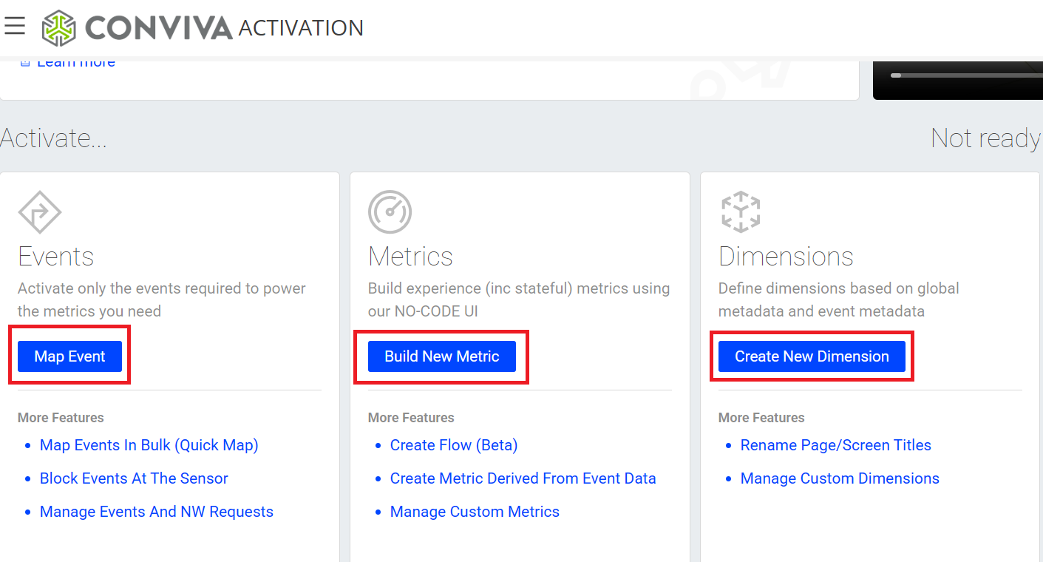Go to Manage Events And NW Requests
The image size is (1043, 562).
[156, 512]
